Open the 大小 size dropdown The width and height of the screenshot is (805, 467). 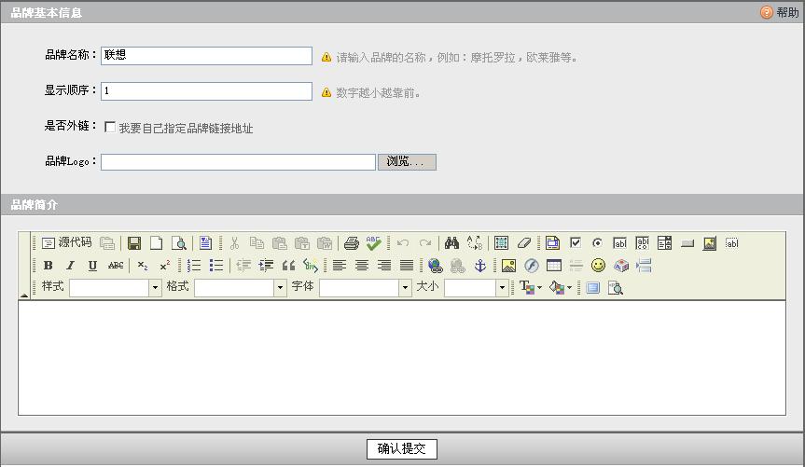(x=477, y=288)
